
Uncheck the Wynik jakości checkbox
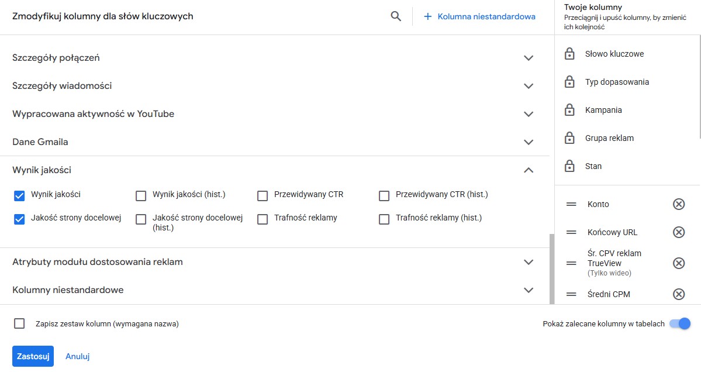(x=19, y=195)
